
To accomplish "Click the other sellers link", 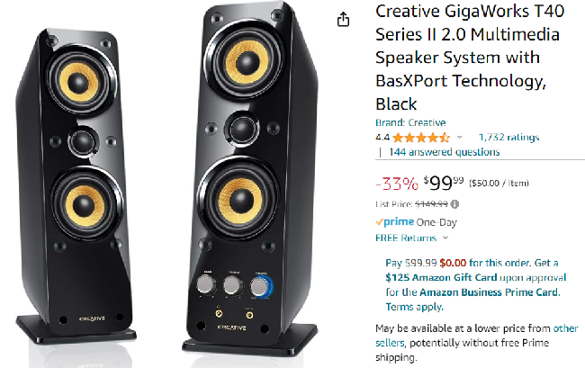I will coord(564,328).
